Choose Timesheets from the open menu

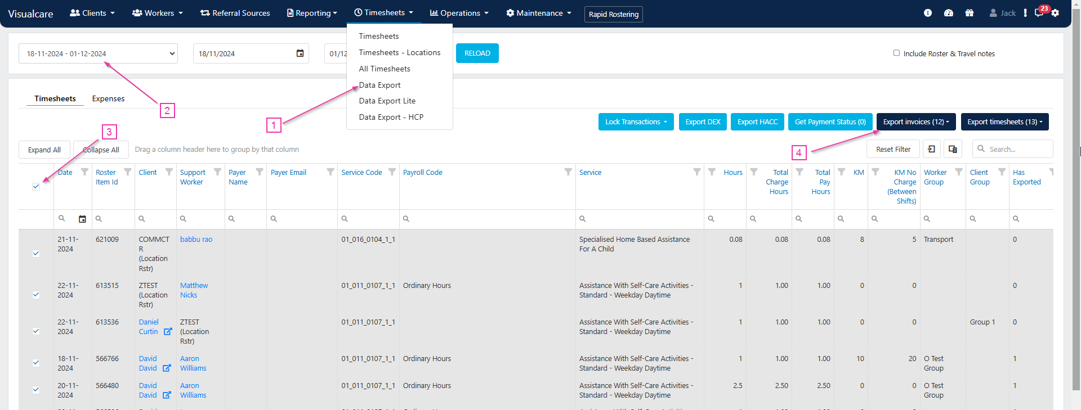[x=379, y=36]
